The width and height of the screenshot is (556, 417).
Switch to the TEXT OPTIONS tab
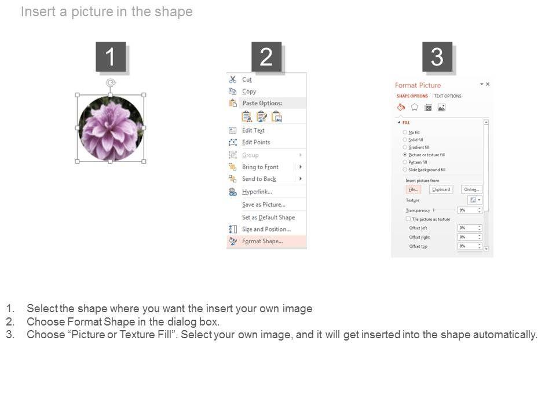click(x=448, y=96)
